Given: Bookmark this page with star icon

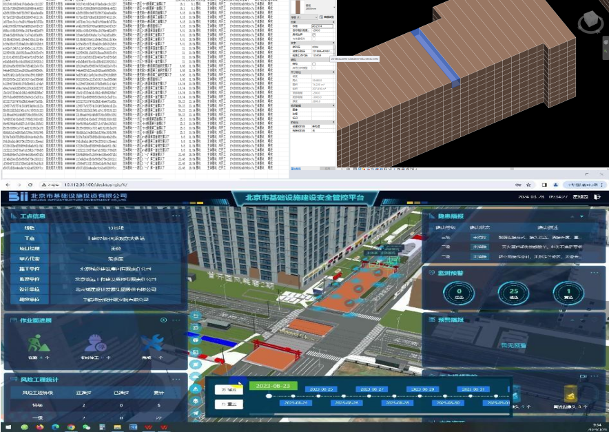Looking at the screenshot, I should [528, 185].
